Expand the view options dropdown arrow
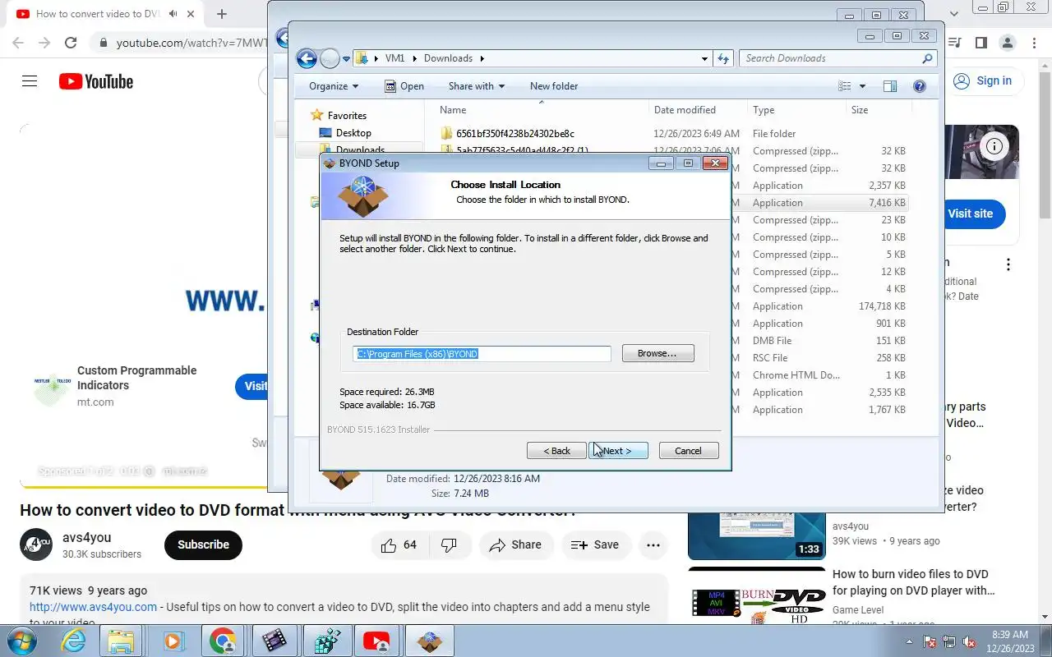 click(862, 86)
